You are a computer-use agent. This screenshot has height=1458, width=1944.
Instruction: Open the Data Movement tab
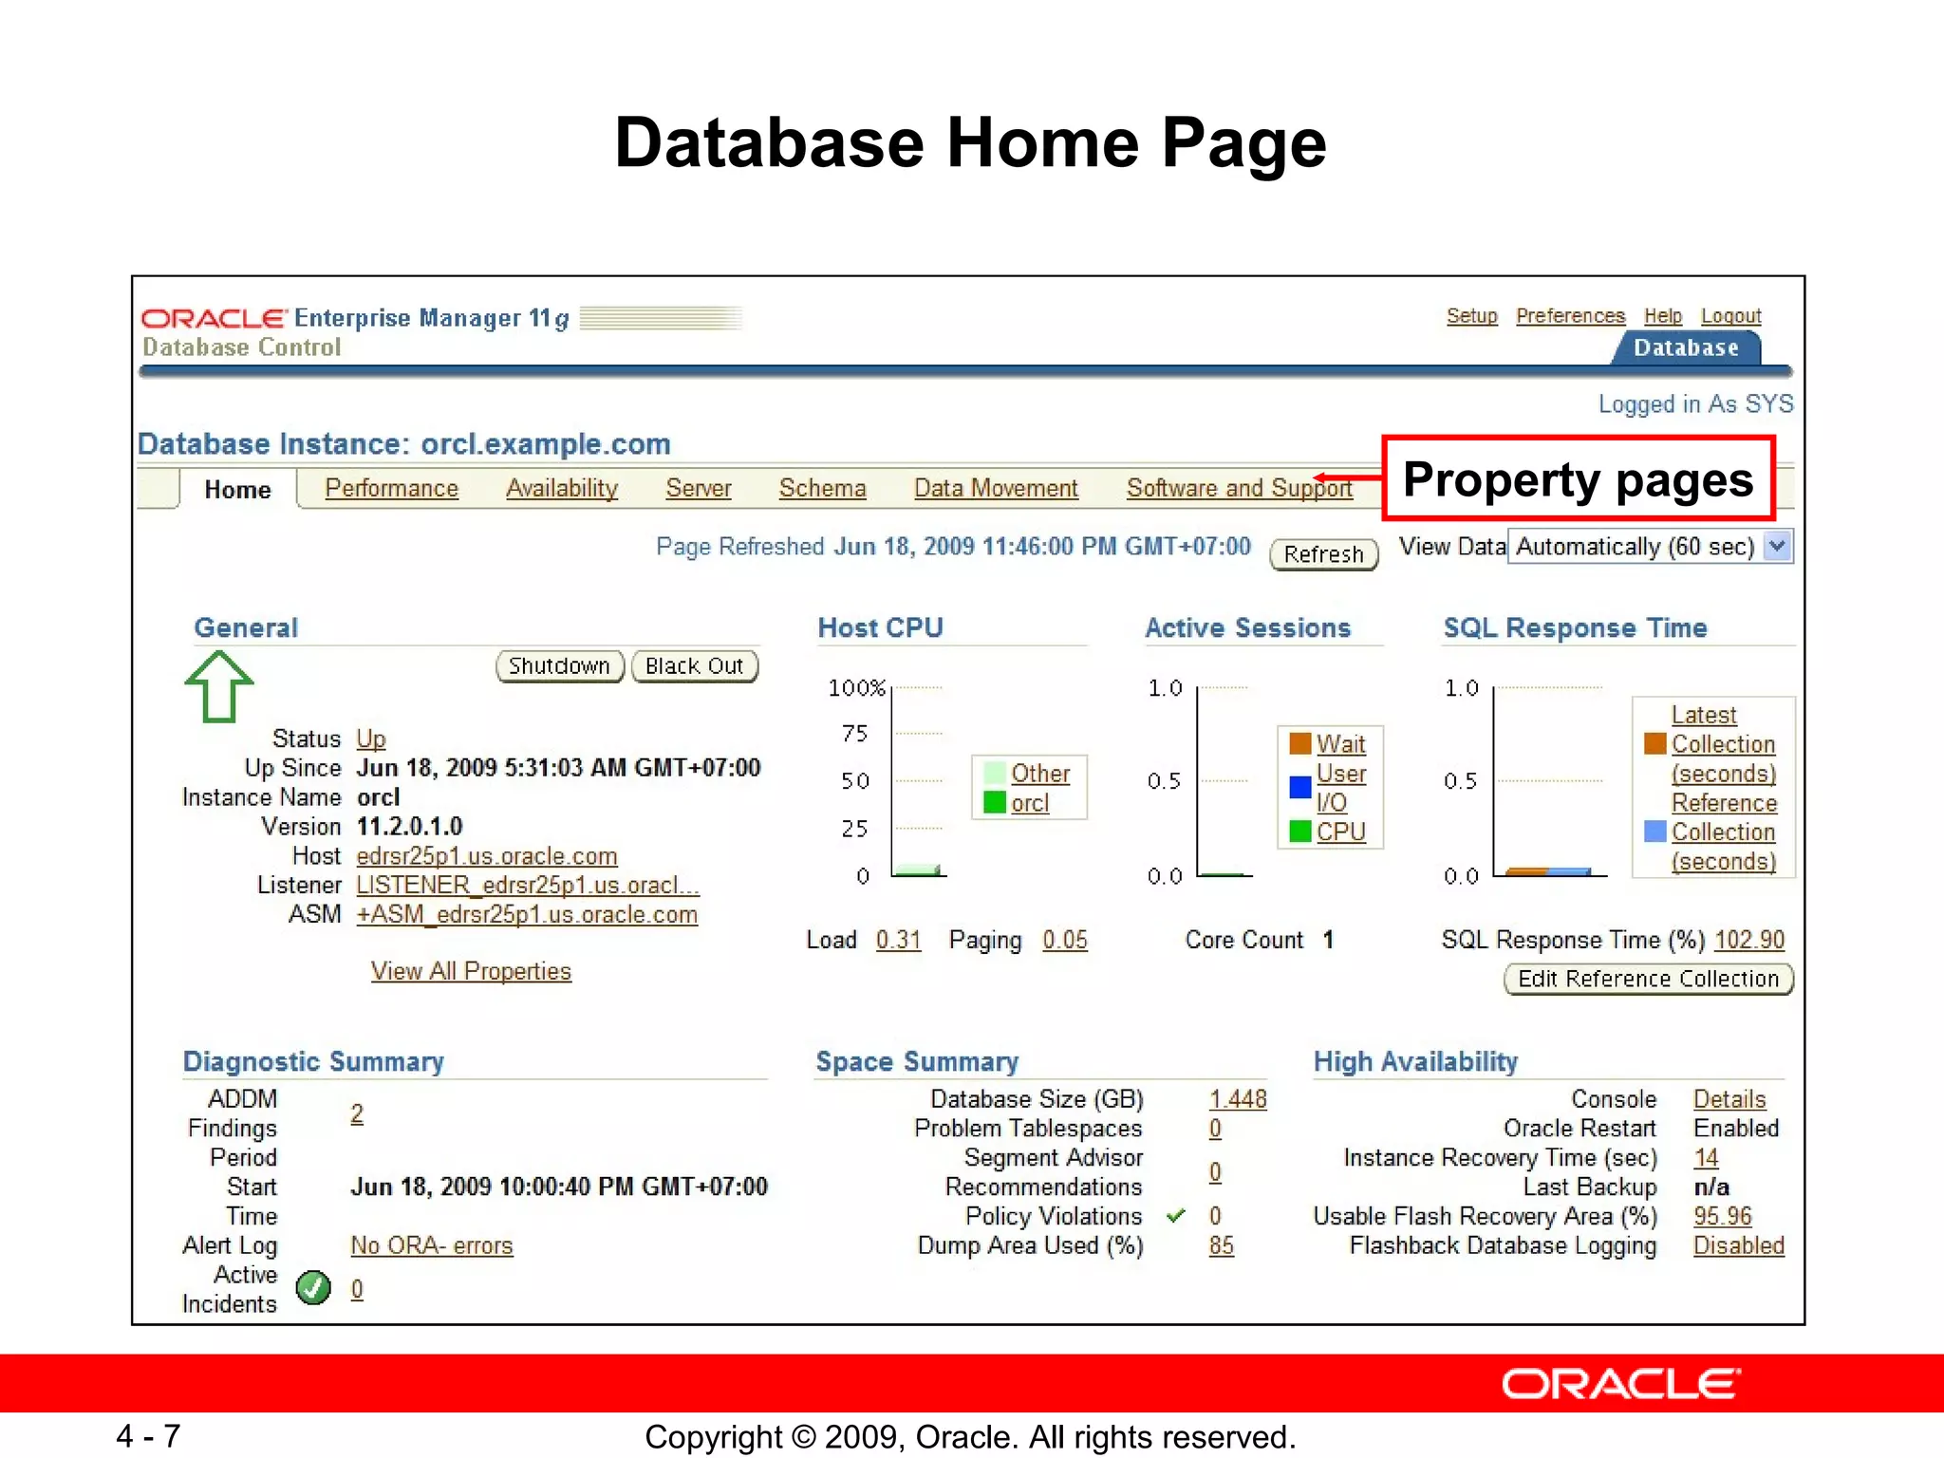[996, 488]
